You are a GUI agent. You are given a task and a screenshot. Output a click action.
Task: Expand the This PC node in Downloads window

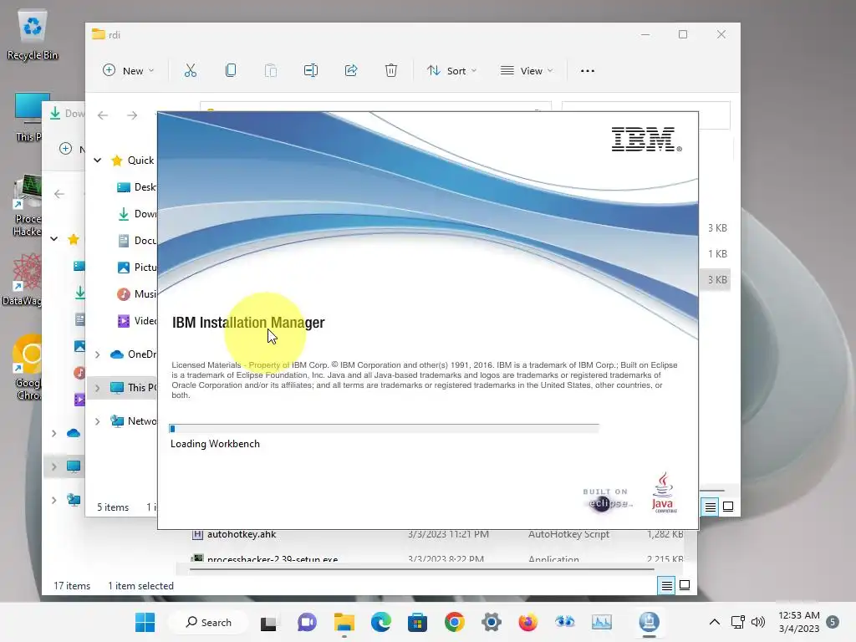click(x=54, y=466)
